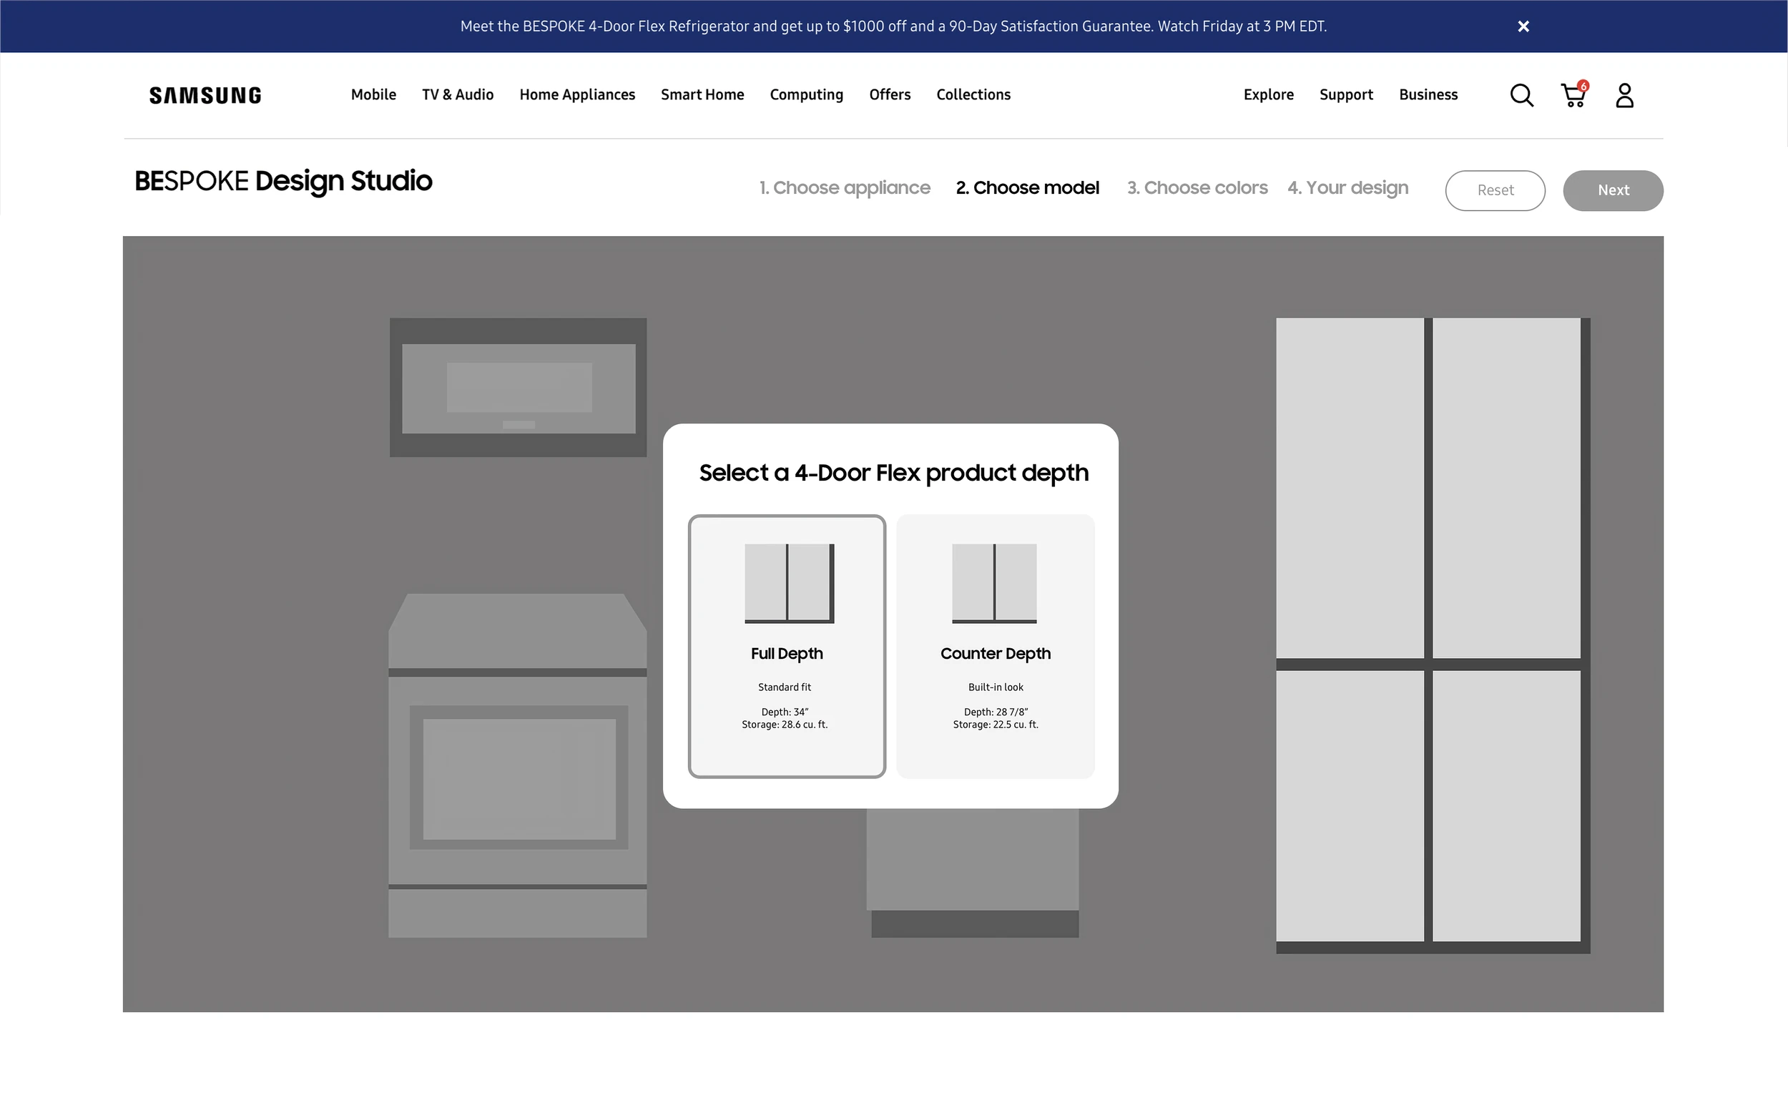Screen dimensions: 1788x1108
Task: Click the Full Depth refrigerator icon
Action: point(790,583)
